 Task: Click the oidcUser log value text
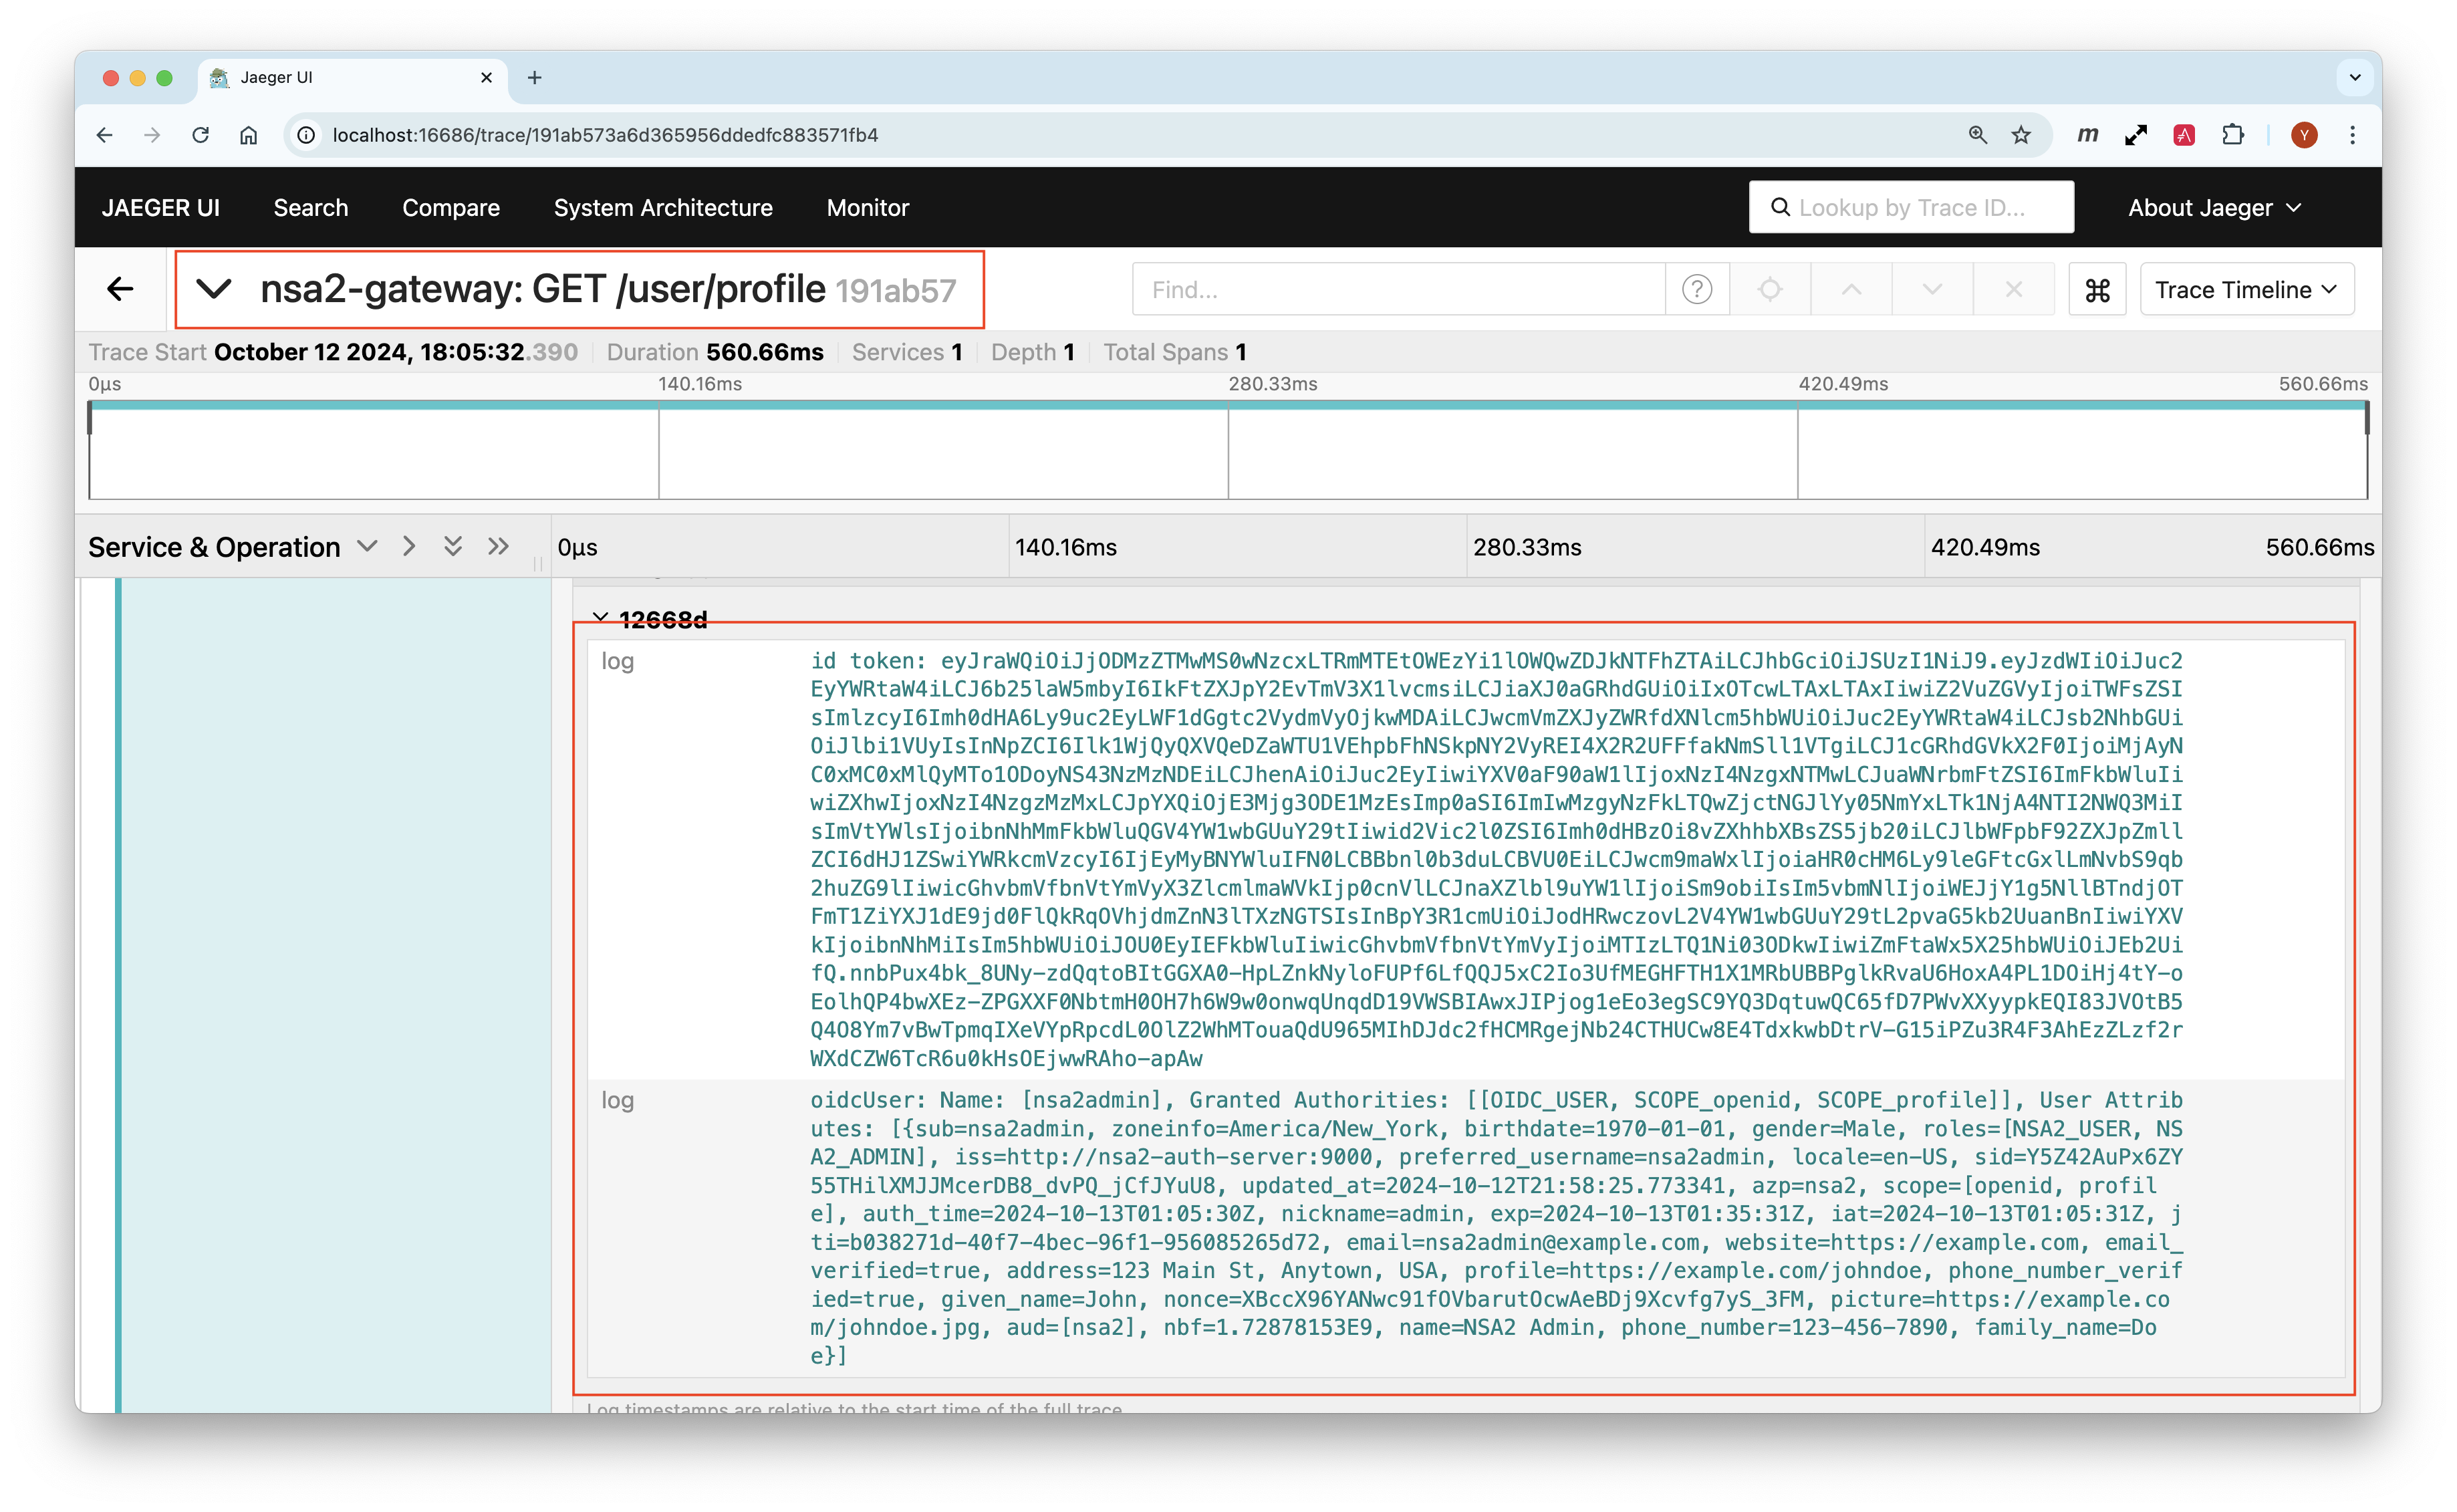click(1496, 1227)
